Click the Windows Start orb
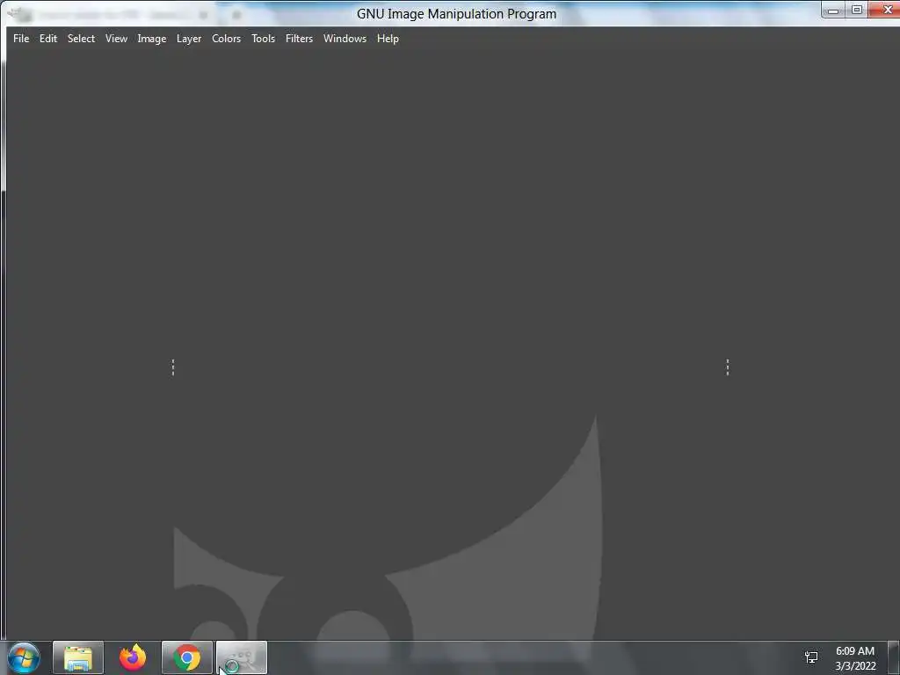This screenshot has height=675, width=900. [24, 657]
